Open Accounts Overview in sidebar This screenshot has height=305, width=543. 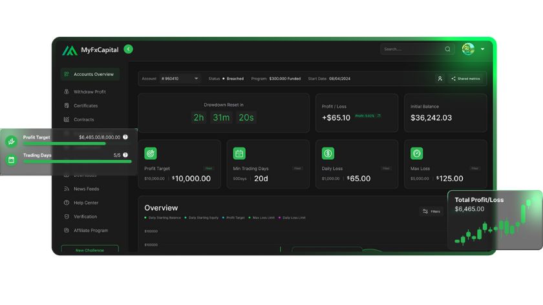click(x=90, y=74)
